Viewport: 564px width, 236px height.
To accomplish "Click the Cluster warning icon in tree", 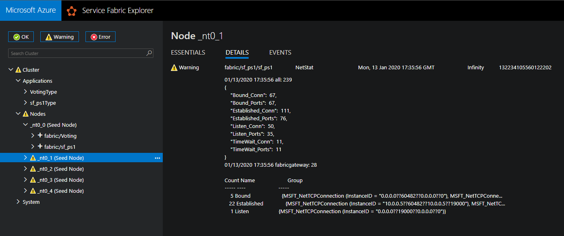I will click(18, 70).
